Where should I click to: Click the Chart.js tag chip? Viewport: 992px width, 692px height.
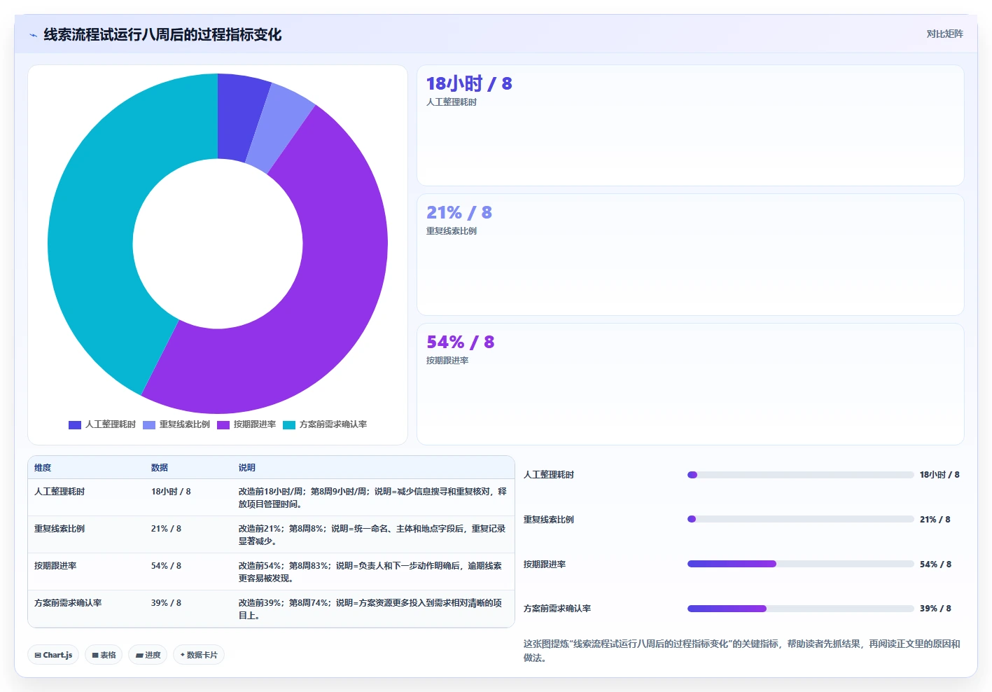tap(53, 655)
